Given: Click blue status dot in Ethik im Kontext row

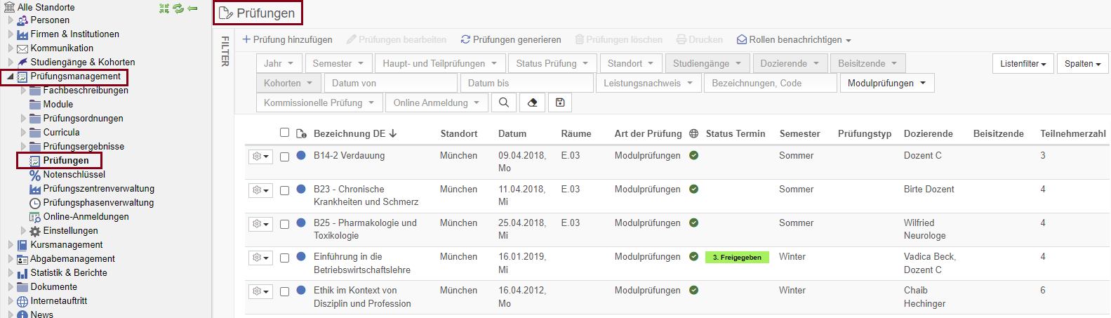Looking at the screenshot, I should [301, 290].
